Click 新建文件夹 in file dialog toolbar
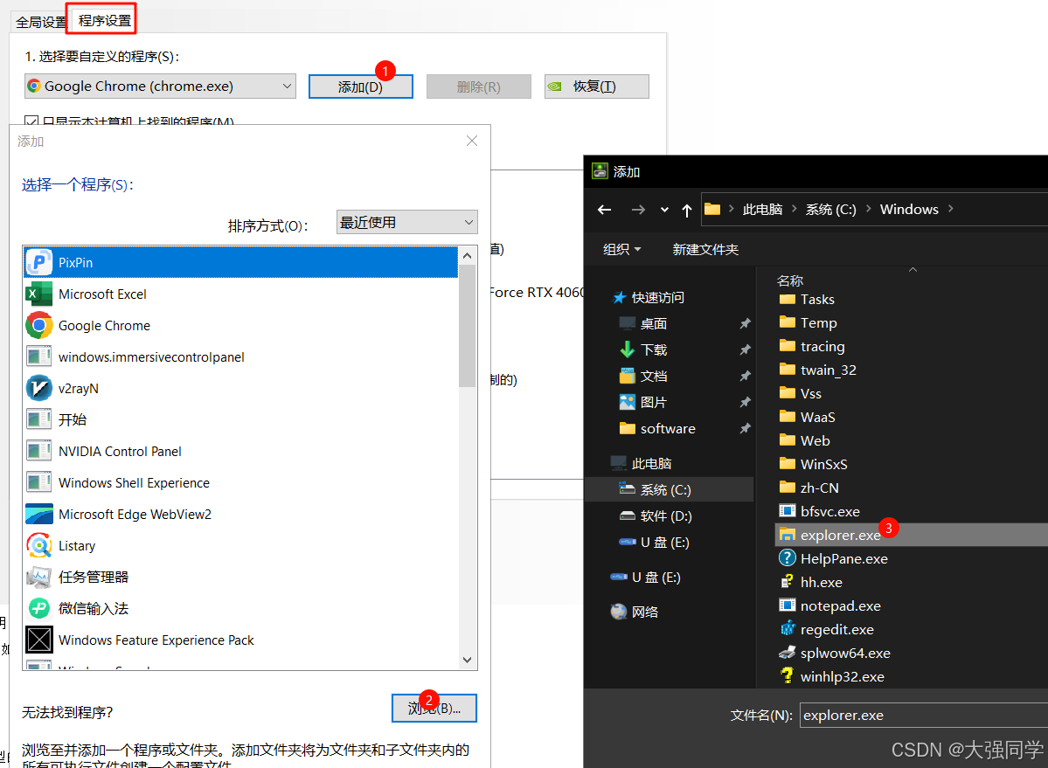The height and width of the screenshot is (768, 1048). pyautogui.click(x=705, y=249)
